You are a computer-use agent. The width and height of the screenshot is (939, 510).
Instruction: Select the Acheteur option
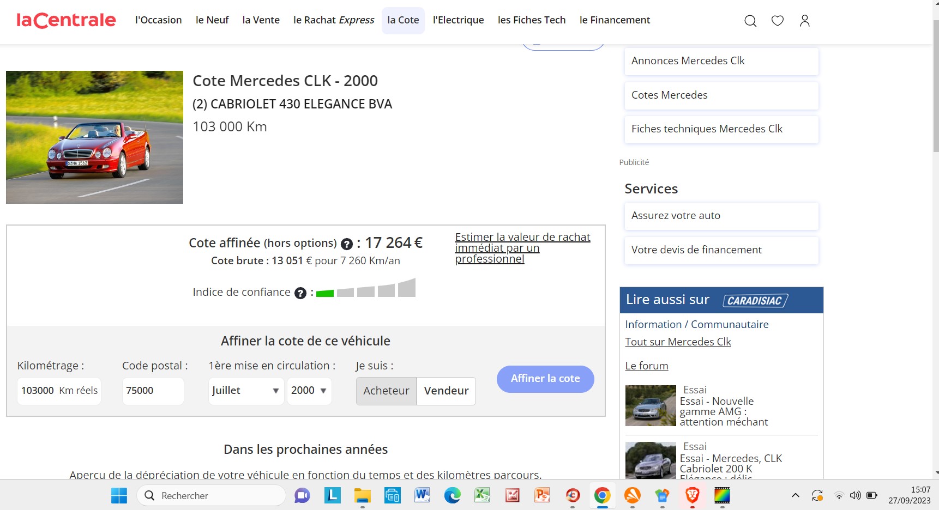tap(386, 391)
